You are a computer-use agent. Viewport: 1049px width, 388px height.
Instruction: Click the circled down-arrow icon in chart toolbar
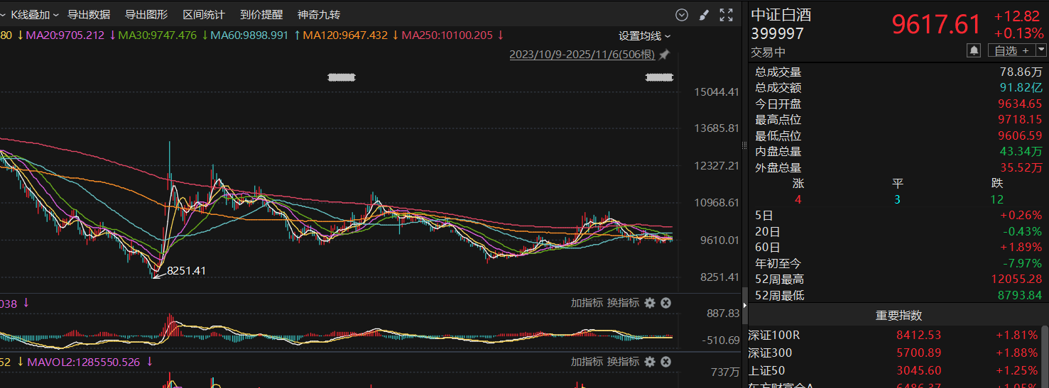(682, 14)
